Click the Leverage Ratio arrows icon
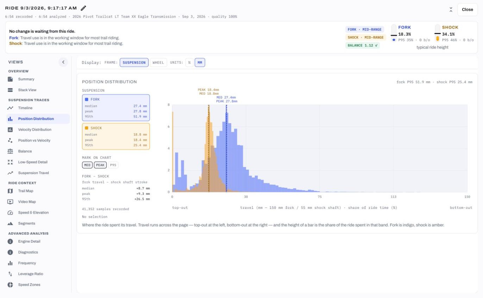The width and height of the screenshot is (483, 298). (x=10, y=274)
